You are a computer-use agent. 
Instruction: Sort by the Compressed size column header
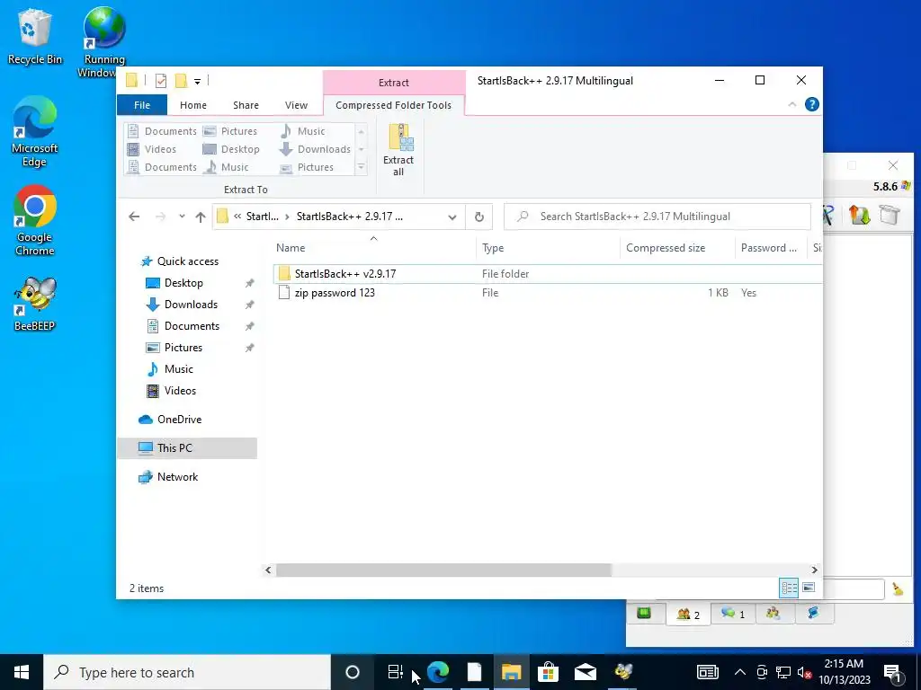[677, 248]
